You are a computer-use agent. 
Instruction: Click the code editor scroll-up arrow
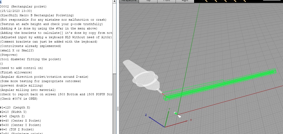(114, 1)
